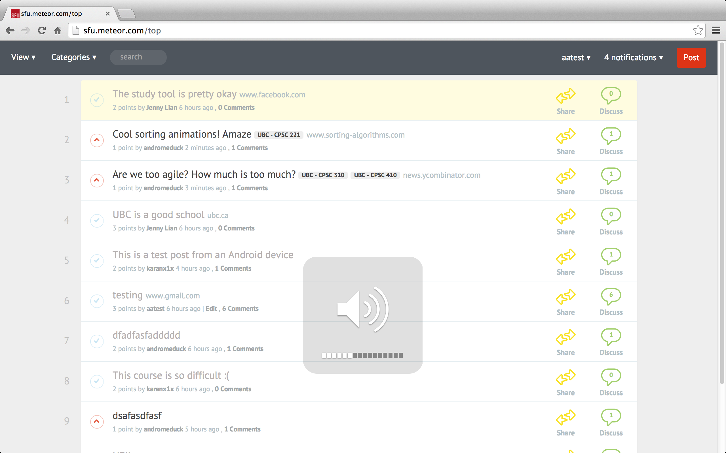The image size is (726, 453).
Task: Click Edit link on testing post
Action: tap(211, 309)
